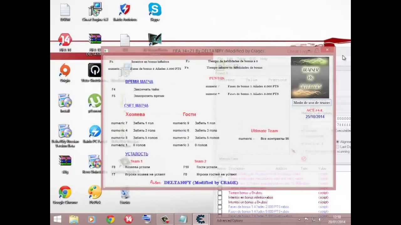The image size is (401, 225).
Task: Open Advanced Options in Cheat Engine
Action: [230, 221]
